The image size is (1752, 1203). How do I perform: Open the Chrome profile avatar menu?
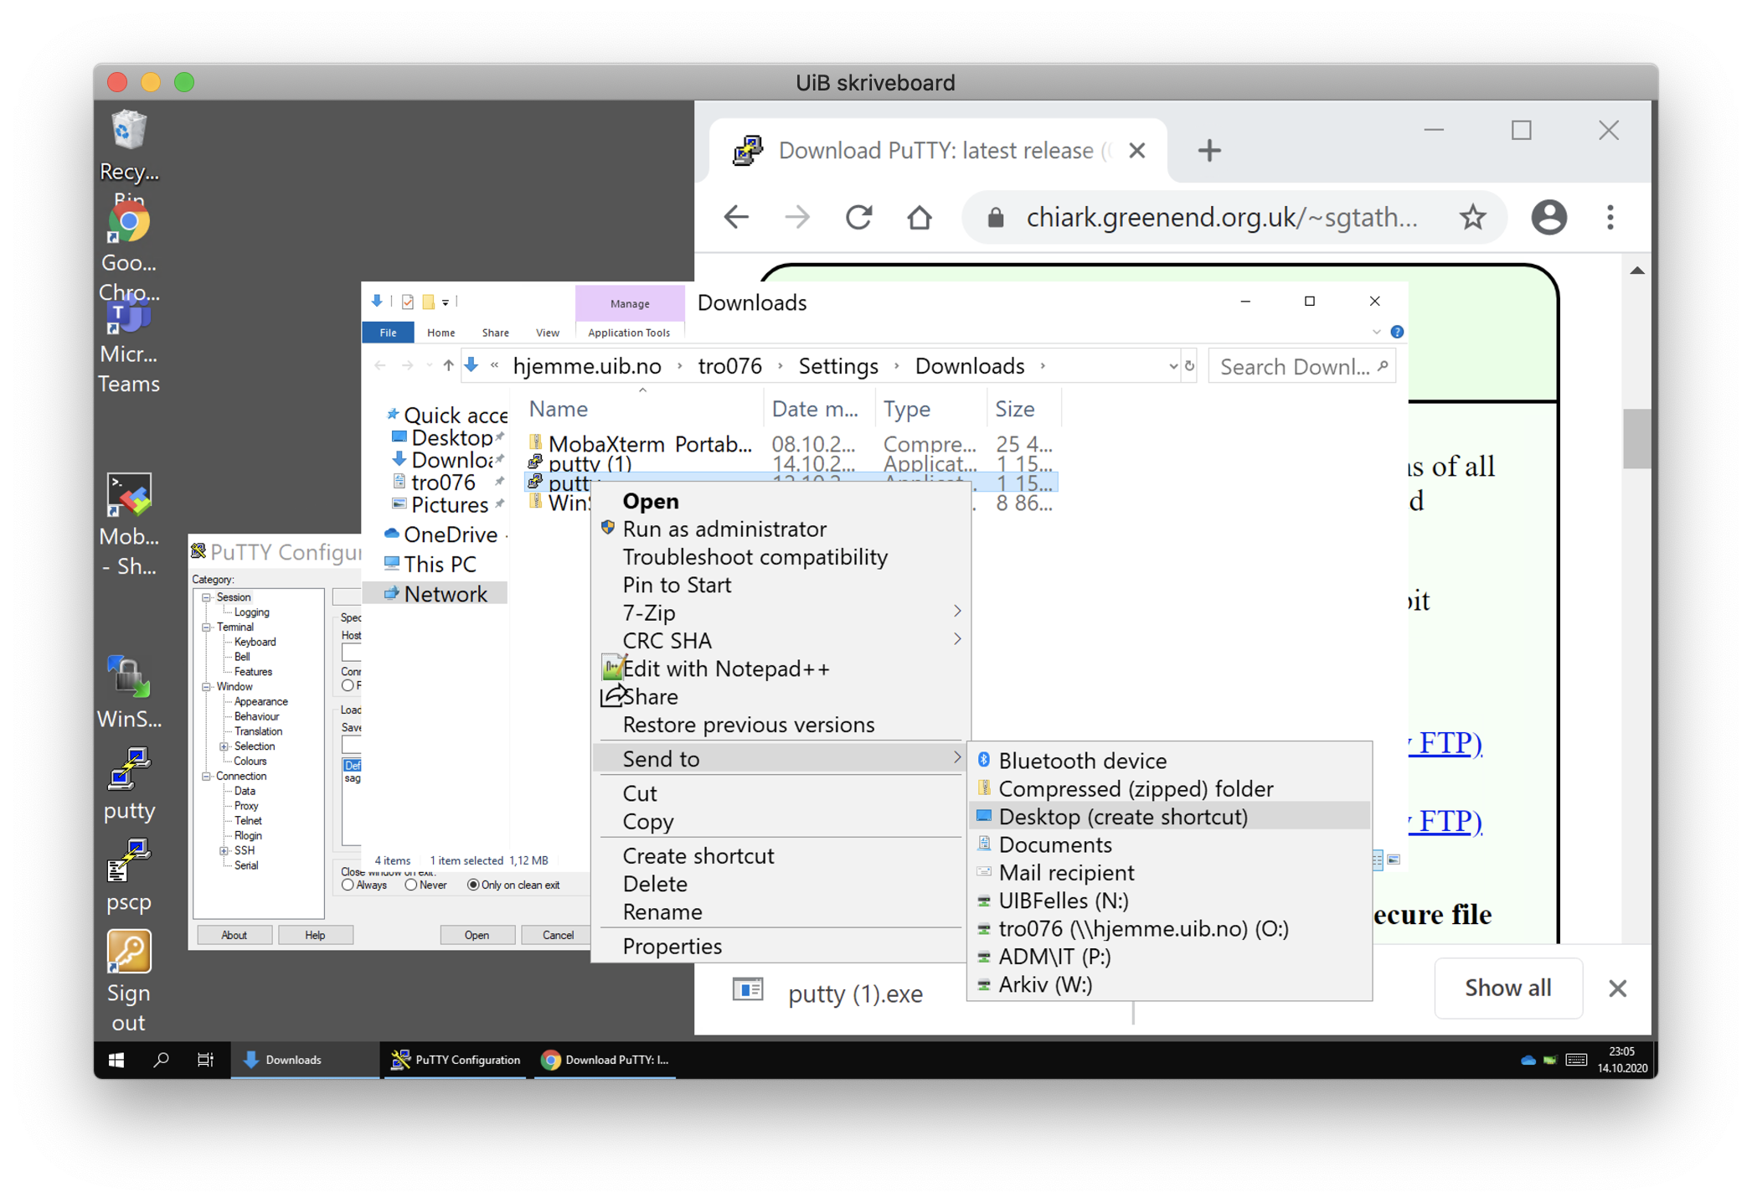[x=1548, y=218]
